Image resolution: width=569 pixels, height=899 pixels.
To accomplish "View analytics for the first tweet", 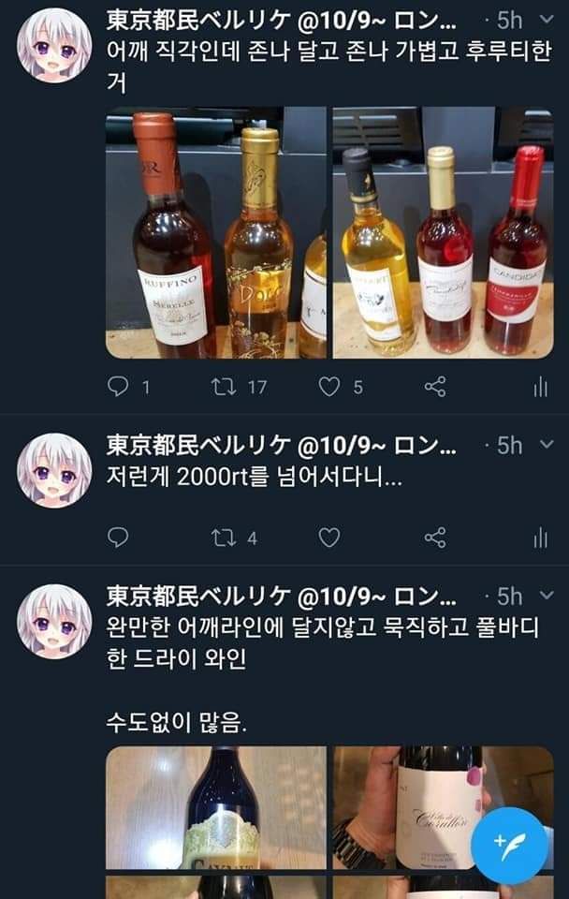I will tap(540, 388).
